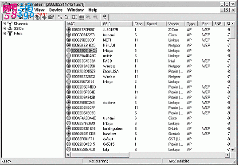Viewport: 239px width, 166px height.
Task: Switch to Large Icons view button
Action: point(60,17)
